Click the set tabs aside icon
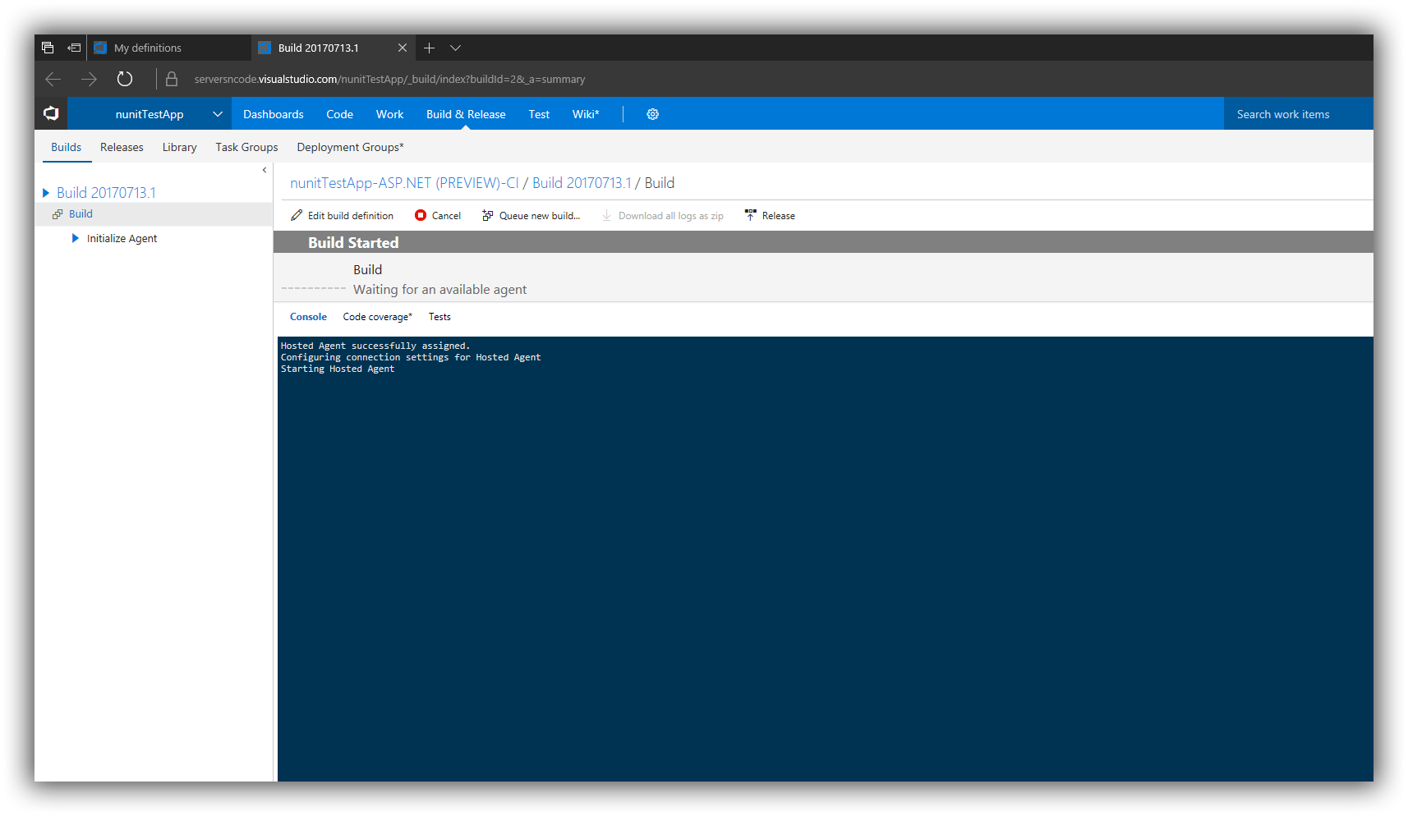 74,48
